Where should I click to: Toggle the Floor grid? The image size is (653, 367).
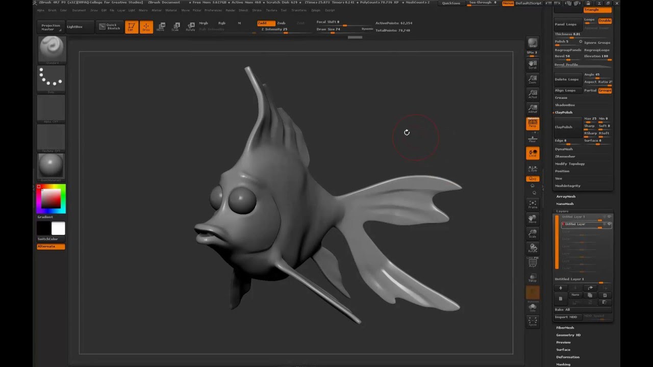(x=533, y=138)
